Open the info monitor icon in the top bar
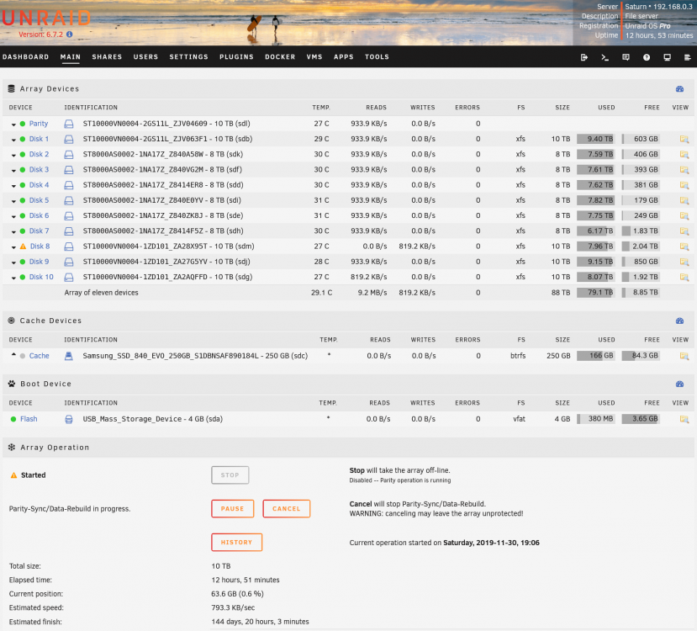The width and height of the screenshot is (697, 631). pos(668,57)
